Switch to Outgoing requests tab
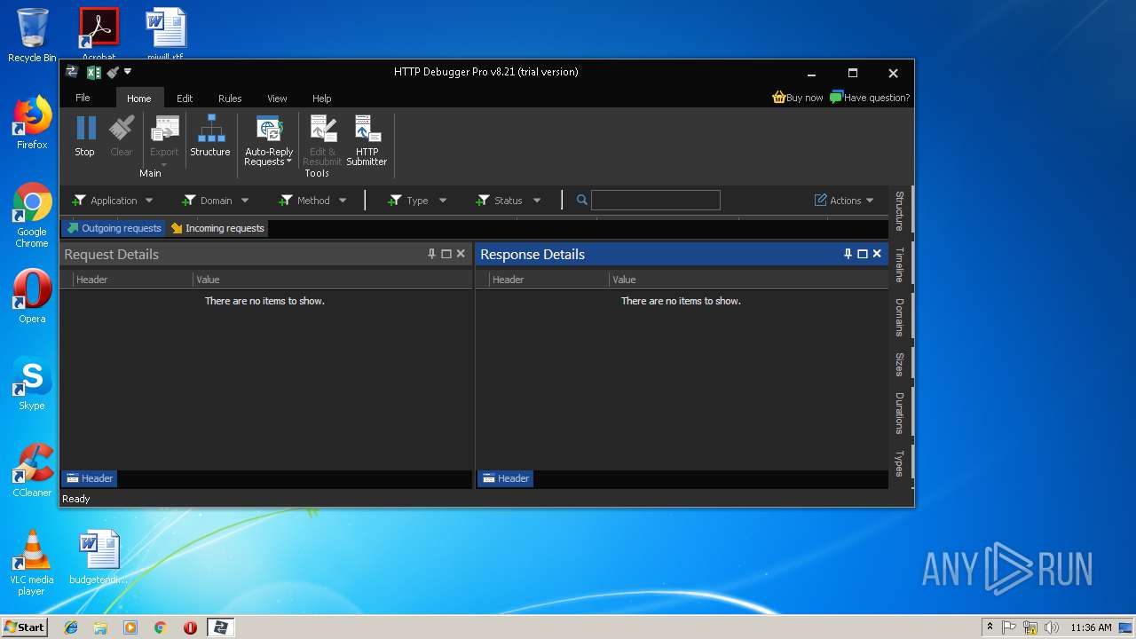This screenshot has width=1136, height=639. coord(114,228)
